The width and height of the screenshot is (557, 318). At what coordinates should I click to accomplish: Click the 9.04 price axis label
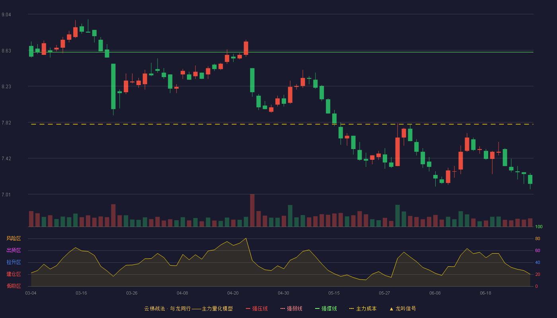click(6, 15)
